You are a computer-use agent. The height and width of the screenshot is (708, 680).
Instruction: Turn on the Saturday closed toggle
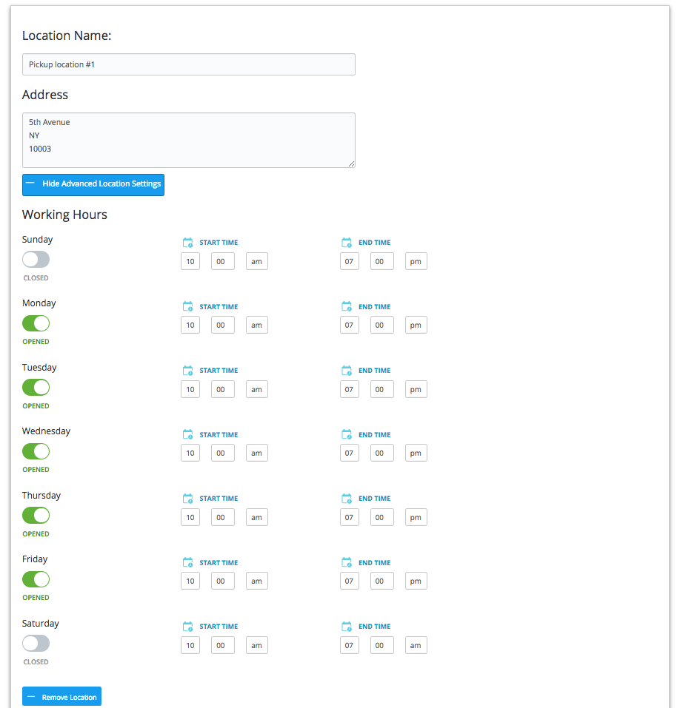(x=36, y=644)
